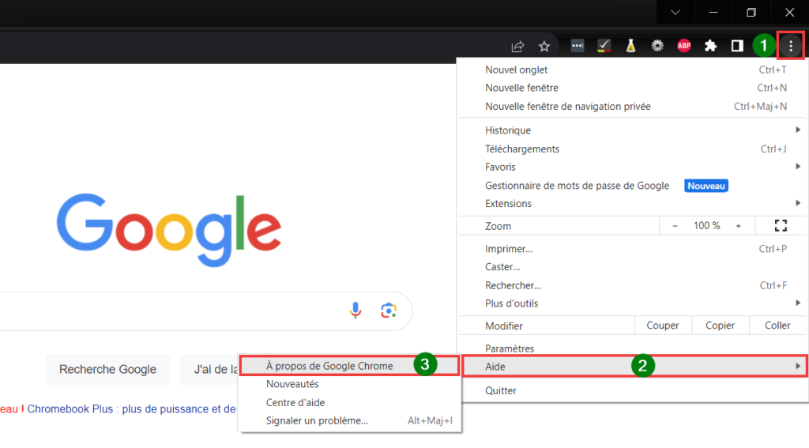
Task: Open the tab search chevron in title bar
Action: click(675, 13)
